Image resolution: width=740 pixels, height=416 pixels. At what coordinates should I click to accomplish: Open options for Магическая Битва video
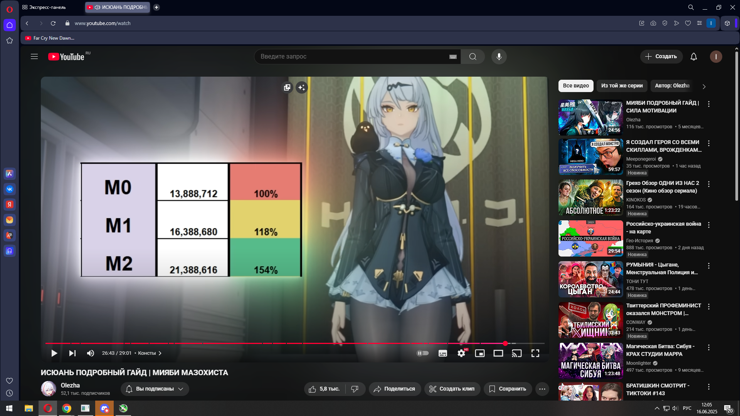[x=709, y=347]
